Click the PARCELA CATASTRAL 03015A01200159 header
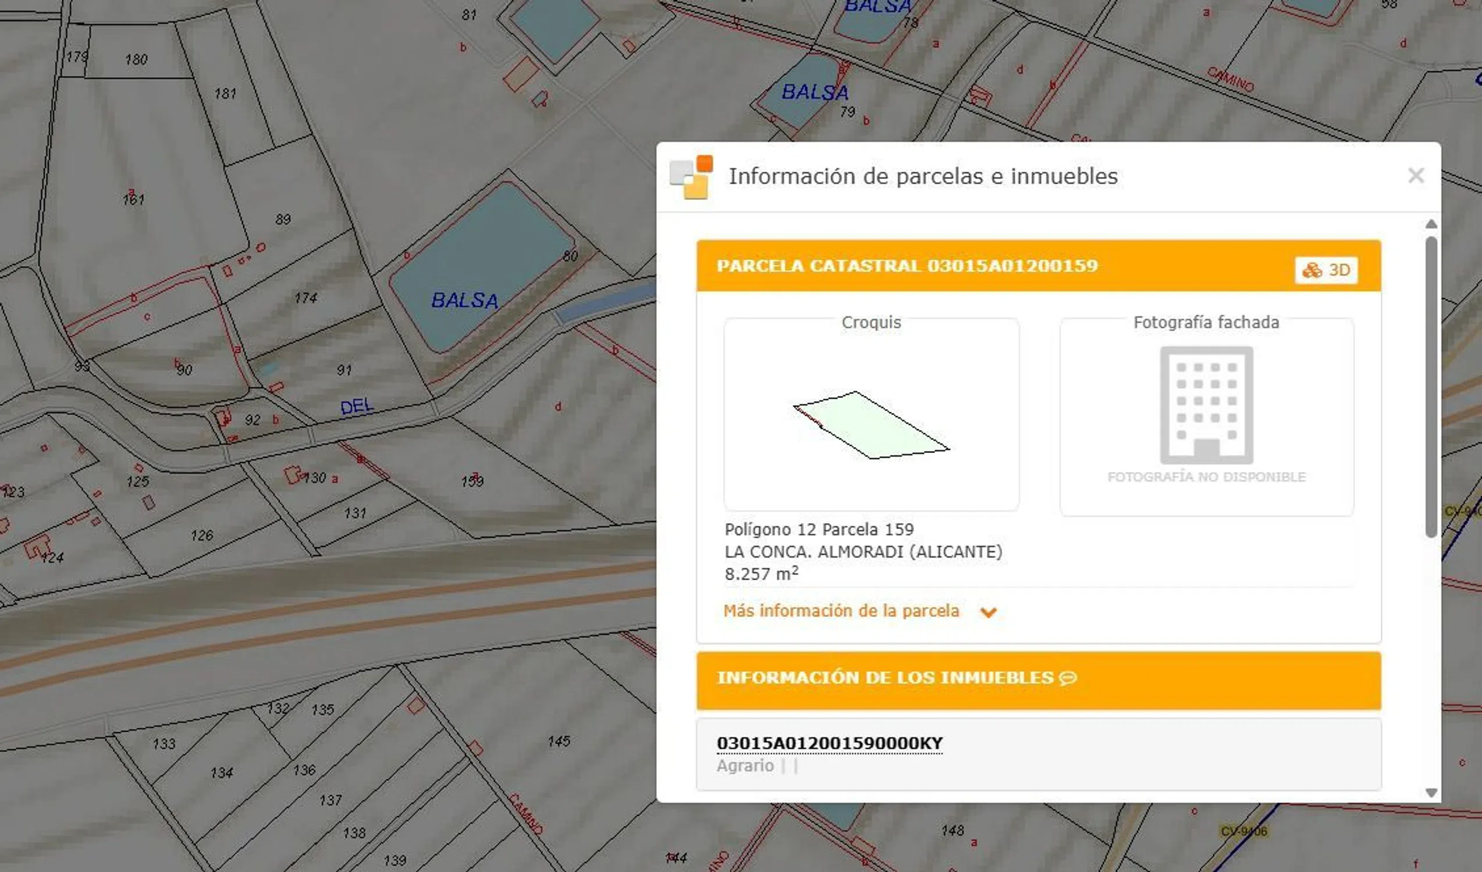Screen dimensions: 1482x872 (x=907, y=266)
